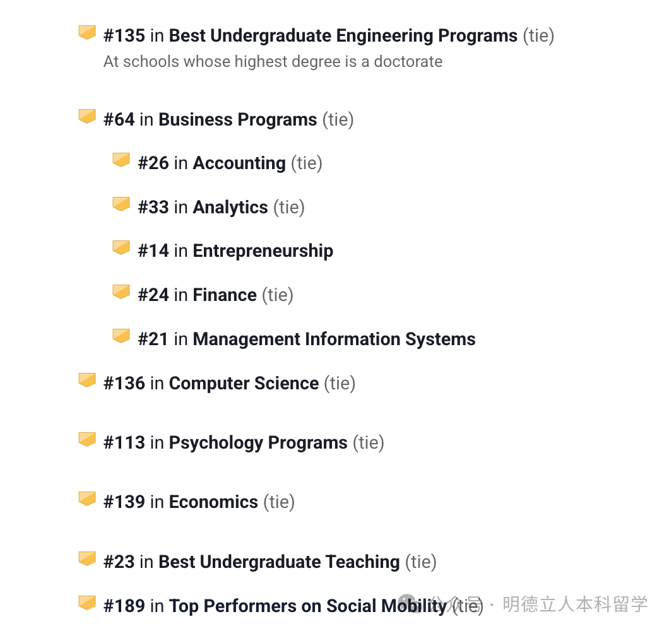Open the Entrepreneurship ranking link

[263, 251]
